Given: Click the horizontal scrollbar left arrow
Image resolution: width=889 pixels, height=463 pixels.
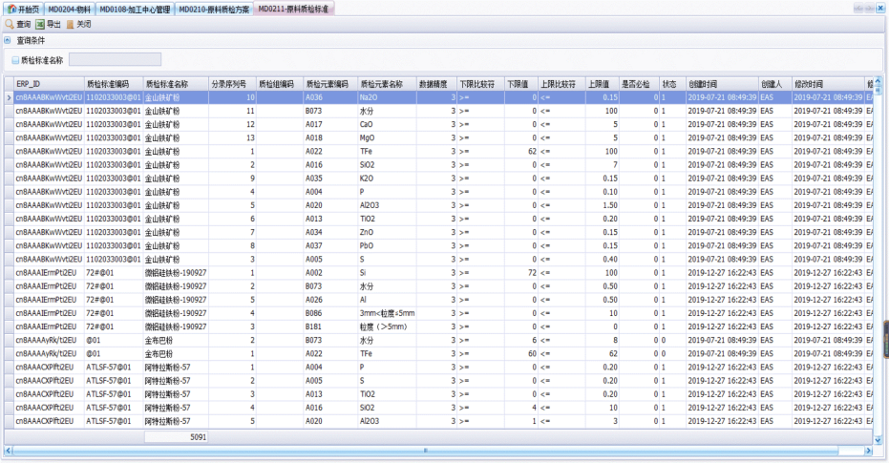Looking at the screenshot, I should tap(8, 451).
